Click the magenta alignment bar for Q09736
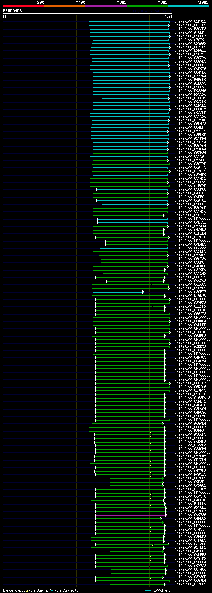The image size is (212, 593). (x=131, y=515)
